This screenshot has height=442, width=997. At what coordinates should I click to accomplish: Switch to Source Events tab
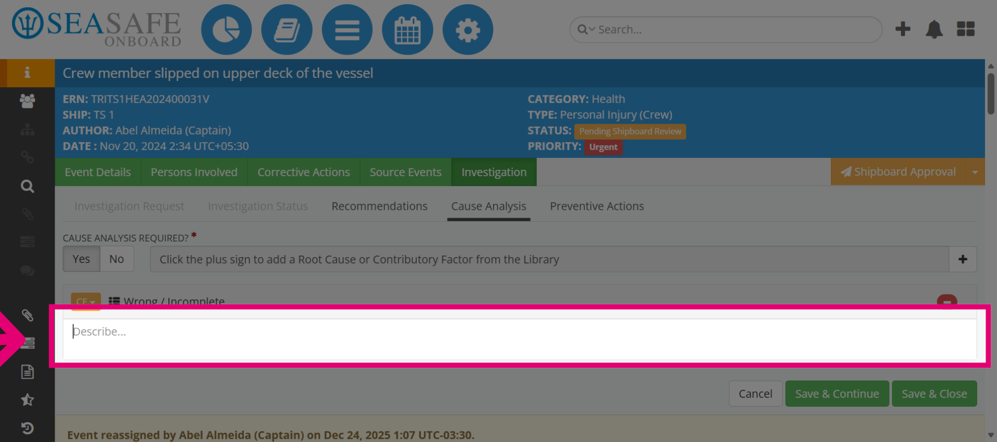405,172
